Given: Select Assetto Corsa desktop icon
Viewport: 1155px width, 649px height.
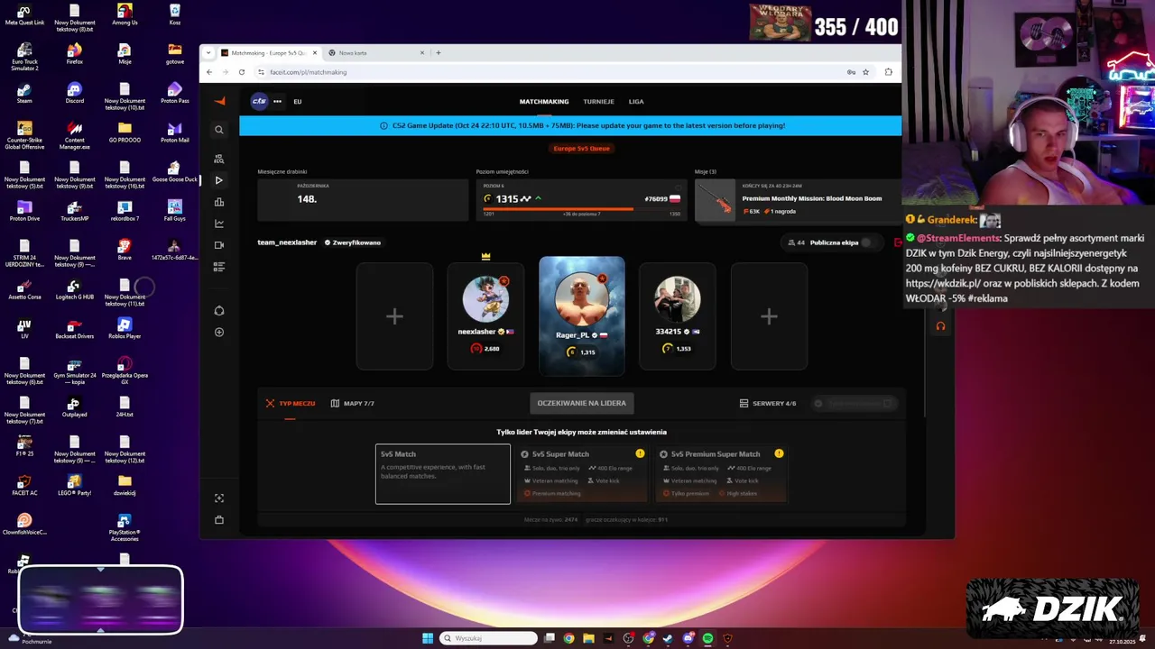Looking at the screenshot, I should [x=24, y=288].
